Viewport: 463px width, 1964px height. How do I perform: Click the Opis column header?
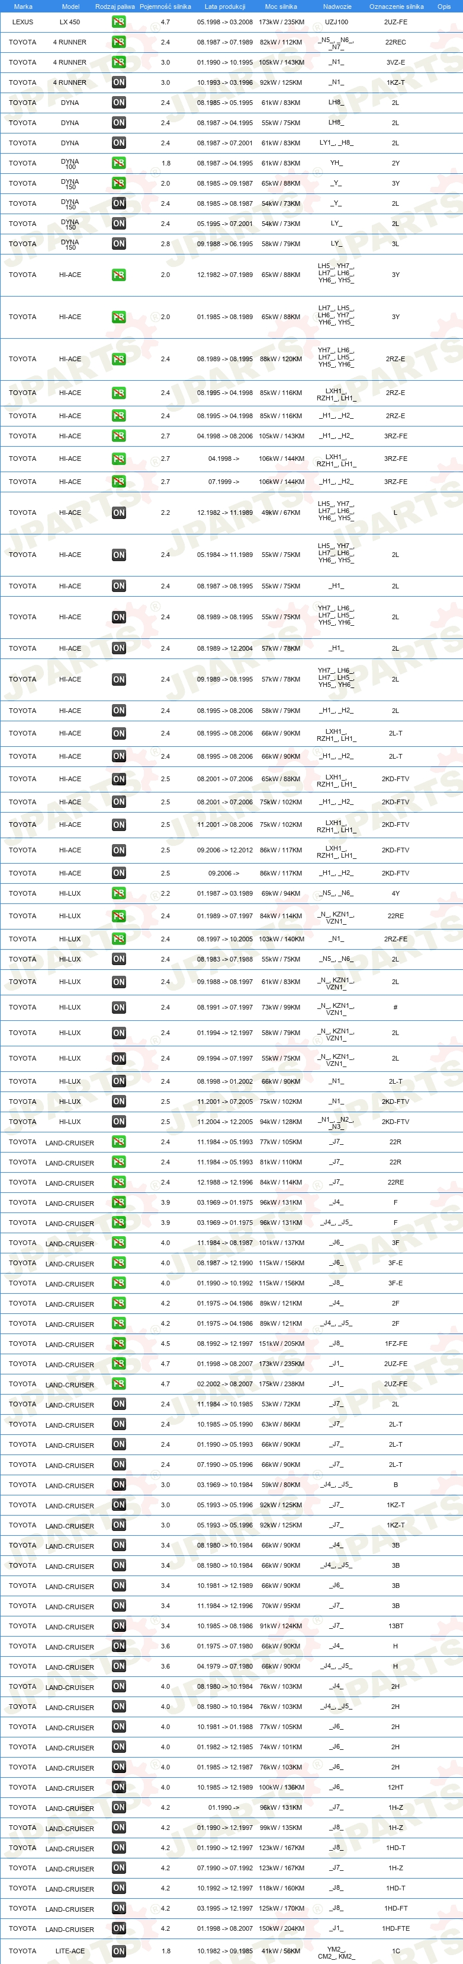(444, 7)
